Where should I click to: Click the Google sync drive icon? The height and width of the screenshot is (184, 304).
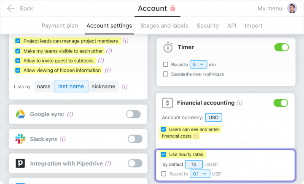pyautogui.click(x=20, y=114)
